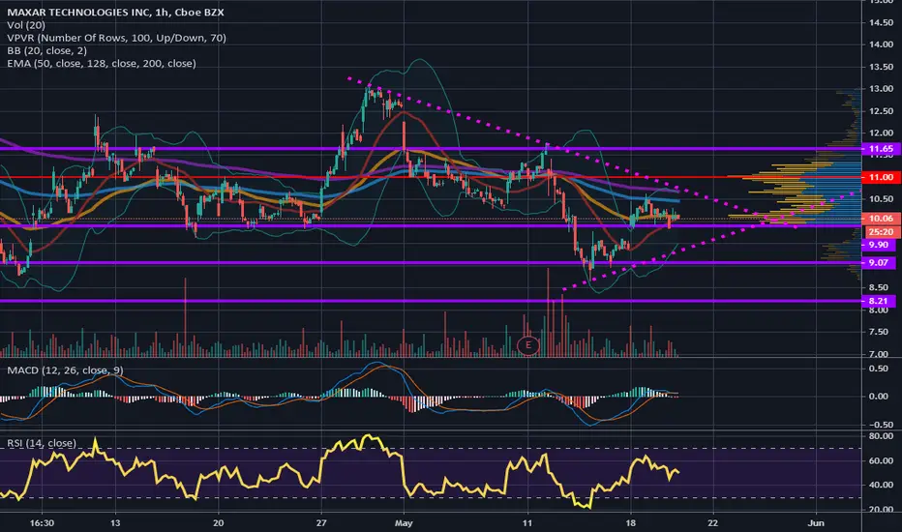This screenshot has height=532, width=902.
Task: Select the 11.65 purple price label
Action: click(881, 149)
